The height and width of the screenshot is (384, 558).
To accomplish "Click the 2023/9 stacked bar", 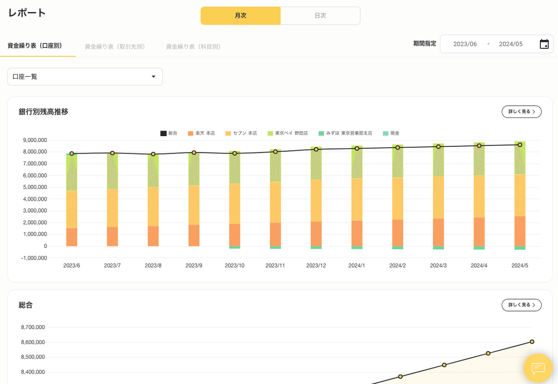I will point(194,199).
